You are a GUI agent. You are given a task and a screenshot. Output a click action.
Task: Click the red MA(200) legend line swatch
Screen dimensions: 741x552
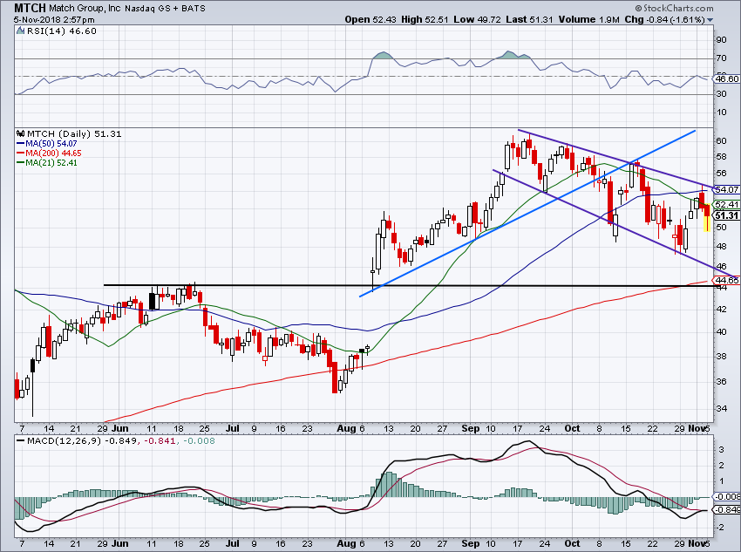[x=21, y=153]
